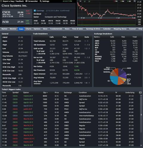Click the scroll-up arrow of the trades list
The width and height of the screenshot is (143, 148).
[x=141, y=96]
